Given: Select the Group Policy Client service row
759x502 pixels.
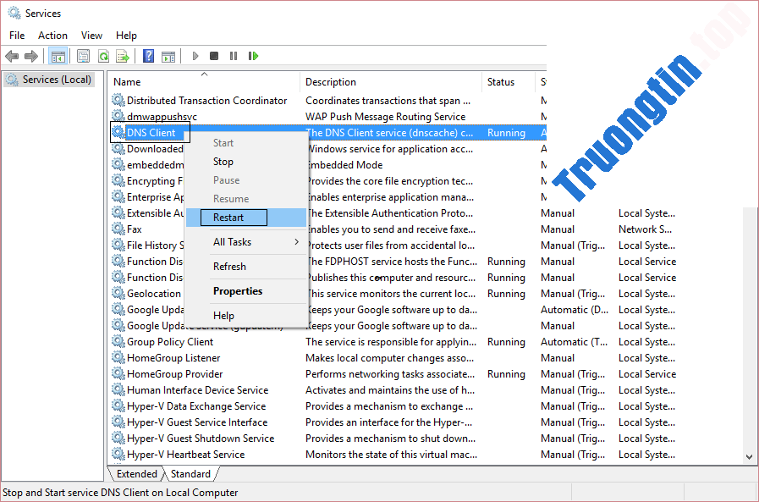Looking at the screenshot, I should point(170,342).
